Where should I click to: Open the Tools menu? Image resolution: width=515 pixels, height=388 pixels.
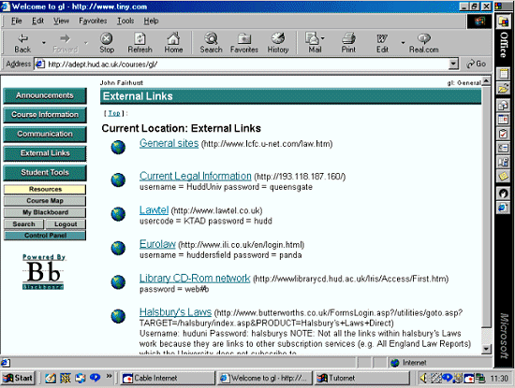pyautogui.click(x=125, y=21)
